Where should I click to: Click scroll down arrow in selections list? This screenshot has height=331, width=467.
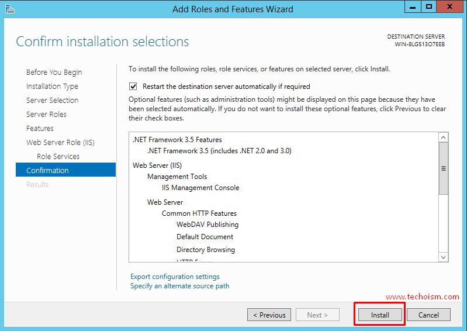[x=443, y=257]
